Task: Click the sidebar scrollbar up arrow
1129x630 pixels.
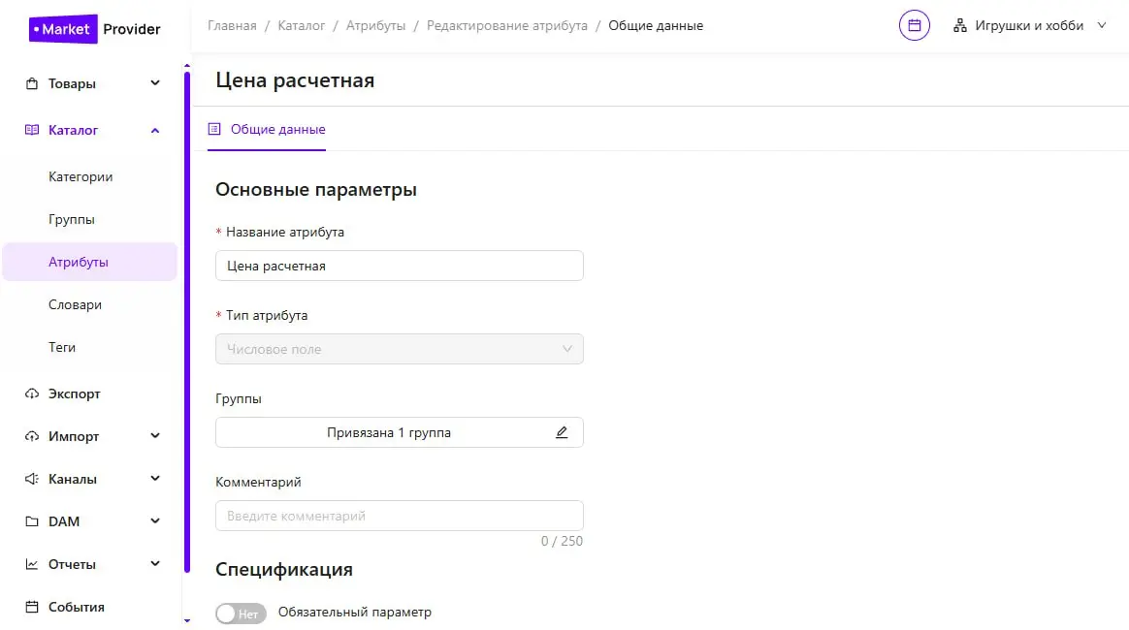Action: point(187,66)
